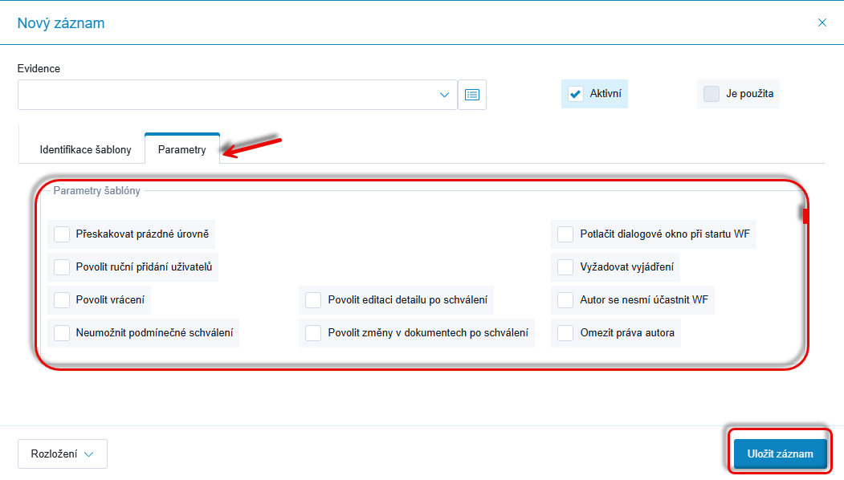Tick Neumožnit podmíněné schválení checkbox

pos(62,332)
